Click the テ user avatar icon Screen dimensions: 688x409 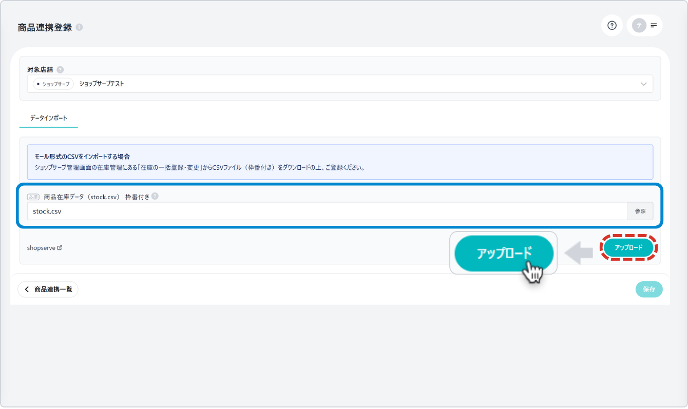[639, 25]
